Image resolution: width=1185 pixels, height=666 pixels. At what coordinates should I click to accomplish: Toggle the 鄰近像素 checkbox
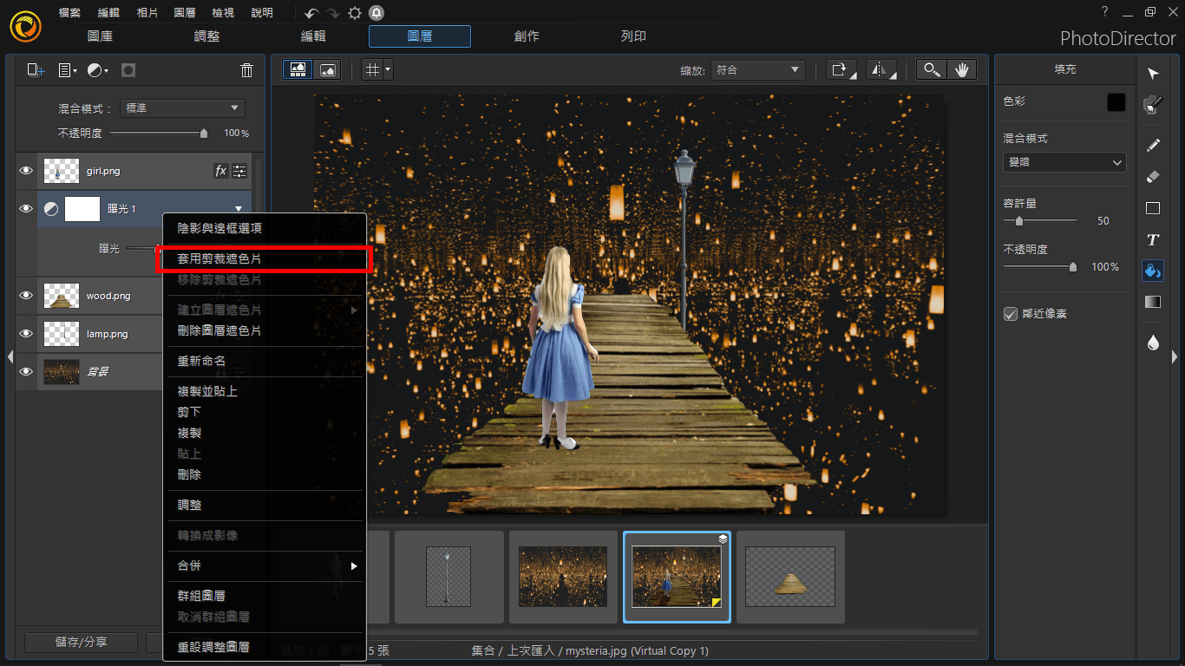[x=1010, y=314]
